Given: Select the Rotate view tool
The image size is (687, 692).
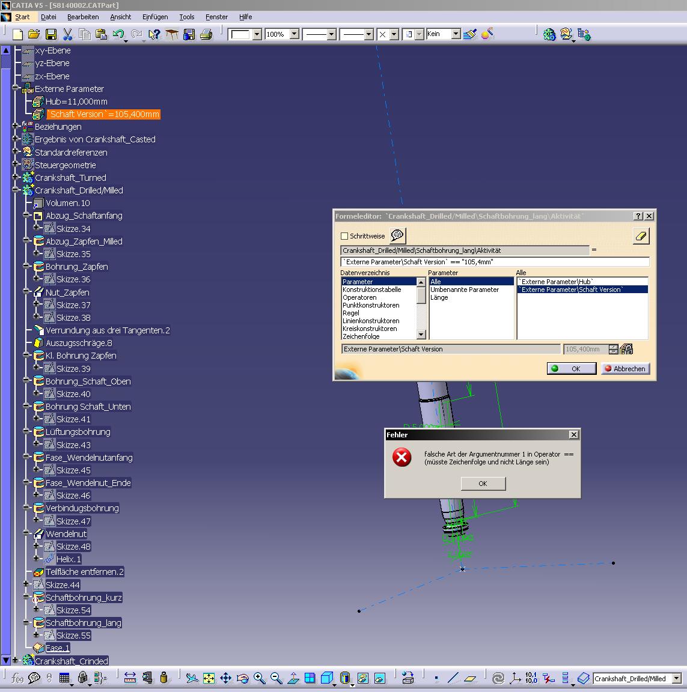Looking at the screenshot, I should click(242, 678).
